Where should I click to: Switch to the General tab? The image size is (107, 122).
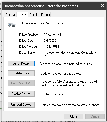(x=10, y=15)
